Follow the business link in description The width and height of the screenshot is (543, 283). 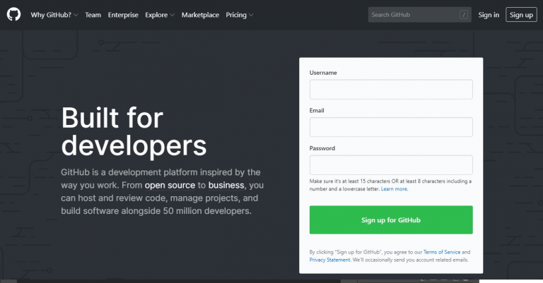click(226, 185)
